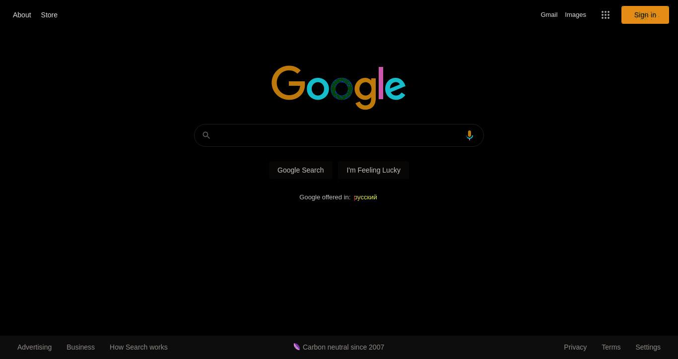Open the Google apps grid icon
Viewport: 678px width, 359px height.
(606, 15)
